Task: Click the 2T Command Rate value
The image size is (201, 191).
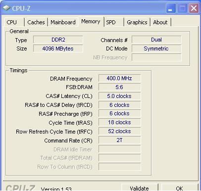Action: pyautogui.click(x=120, y=140)
